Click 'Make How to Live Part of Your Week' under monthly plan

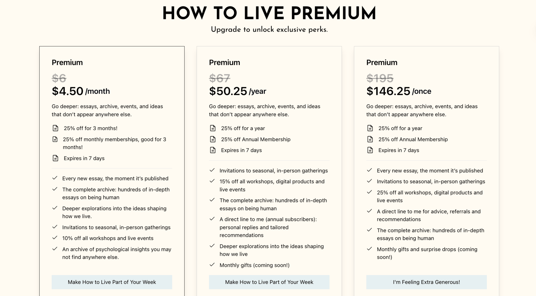coord(112,282)
